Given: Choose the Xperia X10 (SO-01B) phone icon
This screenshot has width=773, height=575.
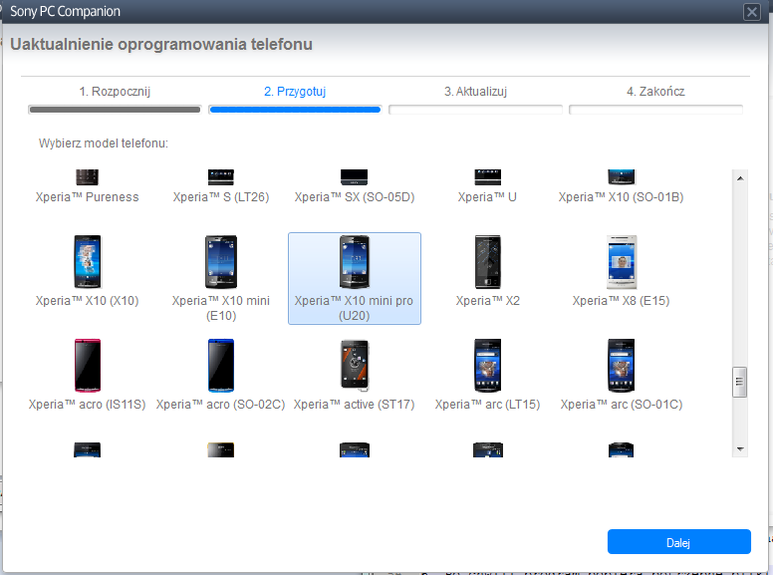Looking at the screenshot, I should pos(622,177).
